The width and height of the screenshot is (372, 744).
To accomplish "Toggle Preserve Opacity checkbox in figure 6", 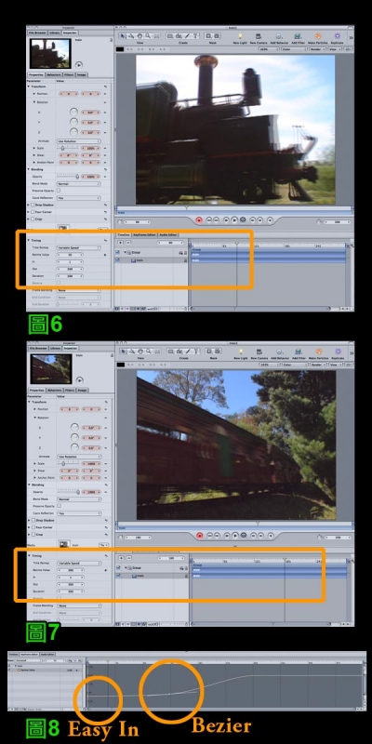I will 59,191.
